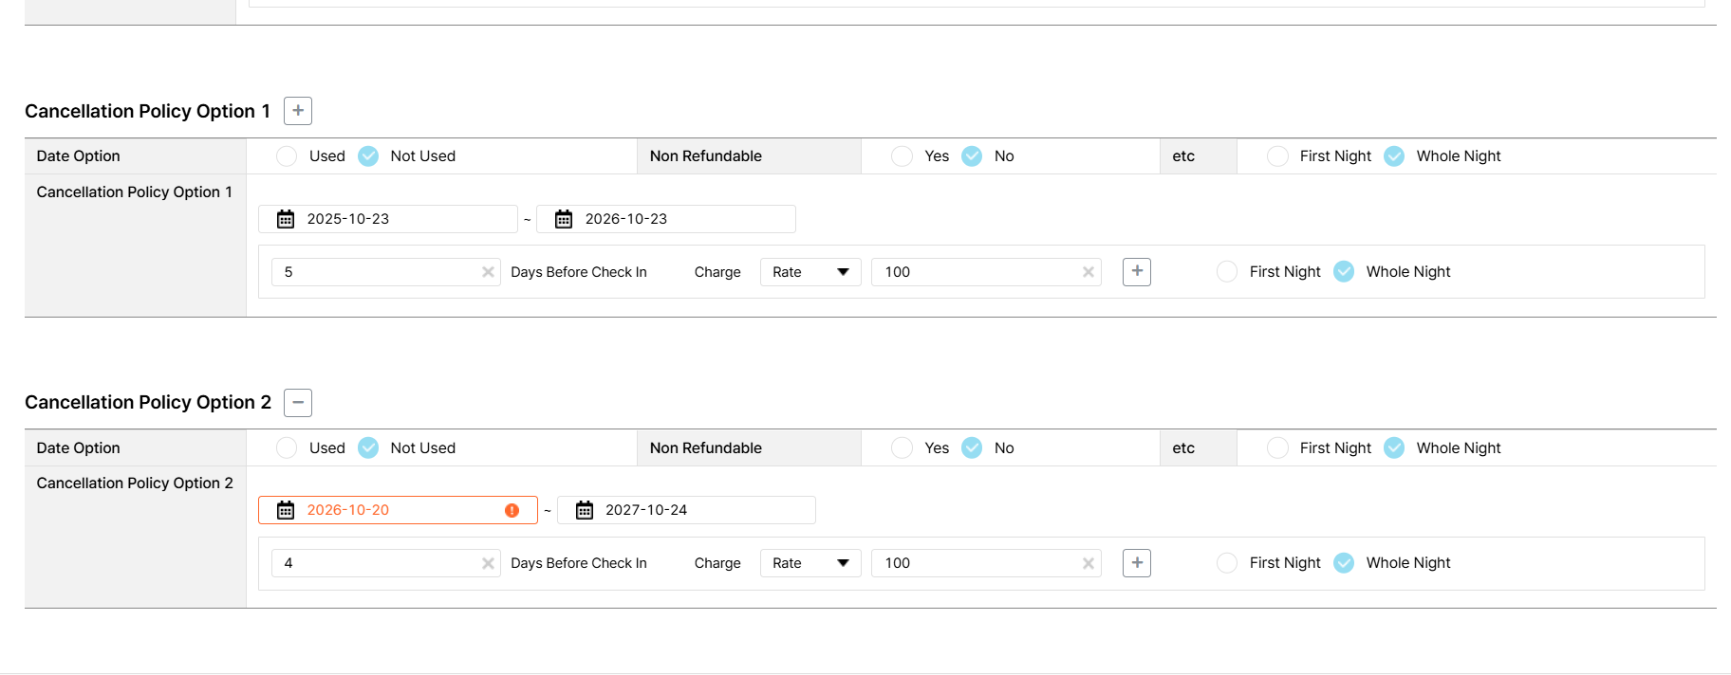Expand the Rate charge dropdown in Option 1

810,272
